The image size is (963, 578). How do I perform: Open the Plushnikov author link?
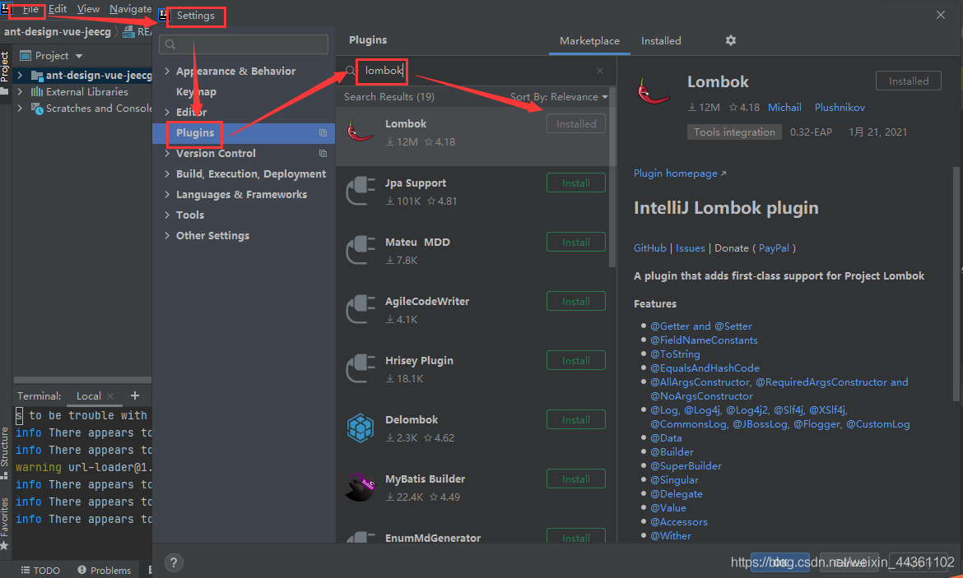[840, 108]
